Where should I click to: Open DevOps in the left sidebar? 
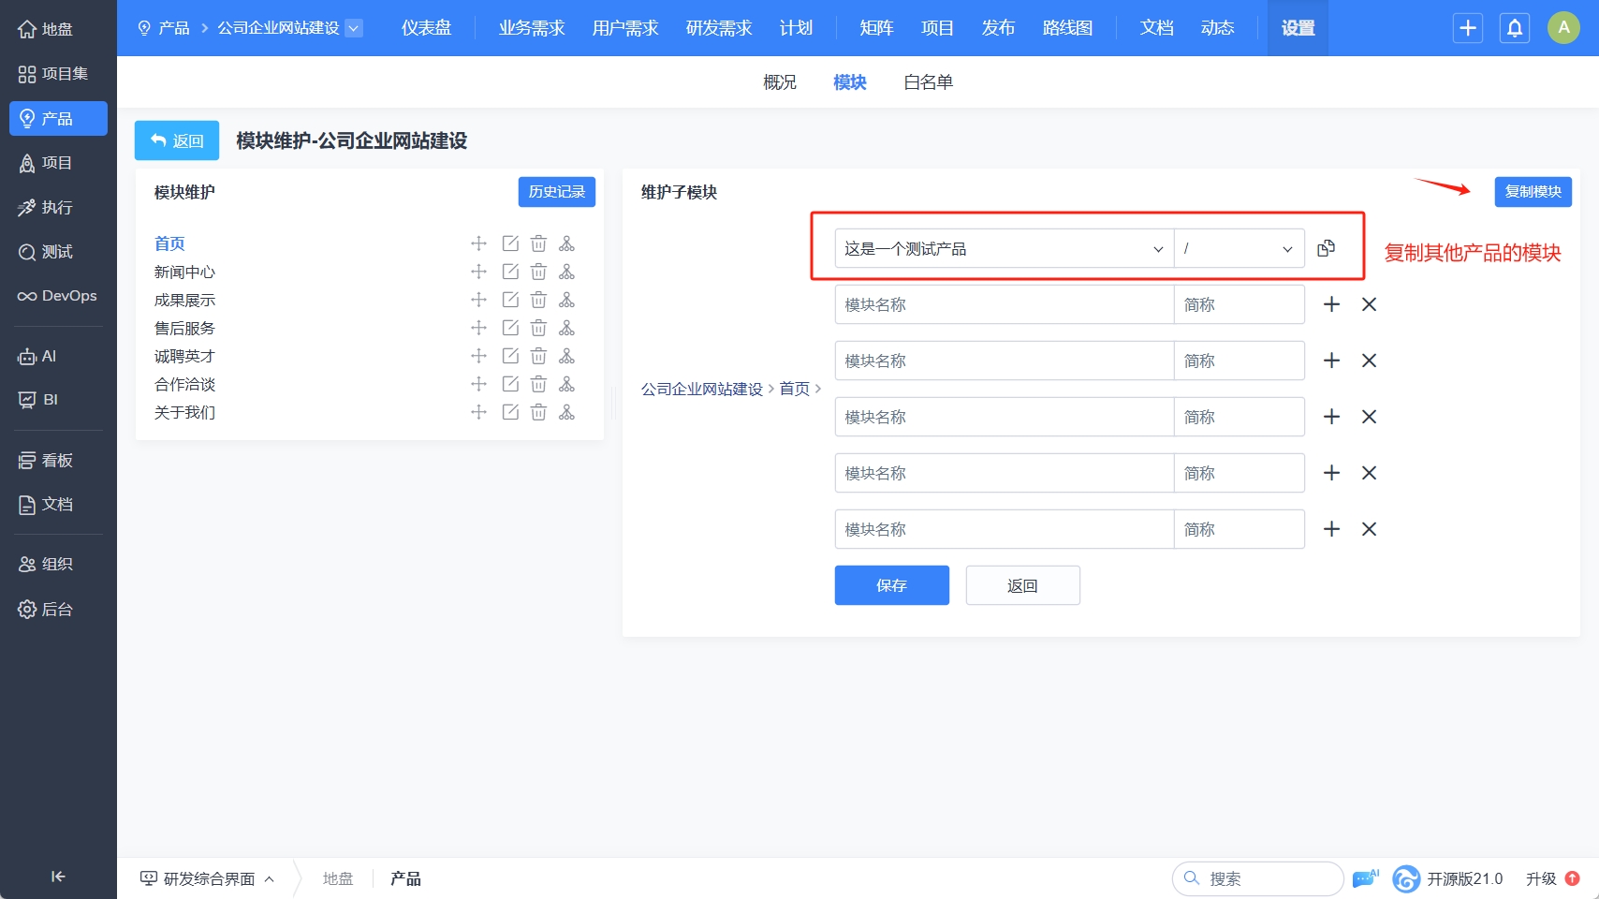58,296
